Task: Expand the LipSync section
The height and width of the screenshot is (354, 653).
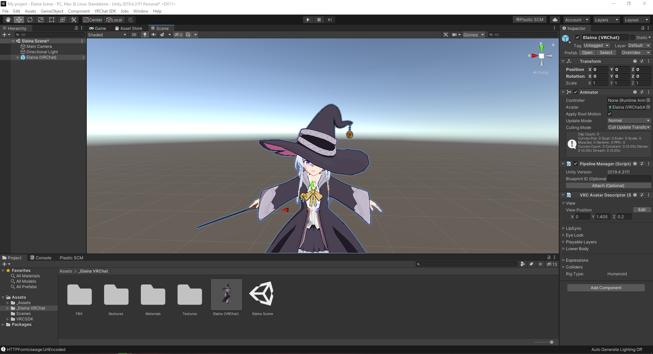Action: (573, 228)
